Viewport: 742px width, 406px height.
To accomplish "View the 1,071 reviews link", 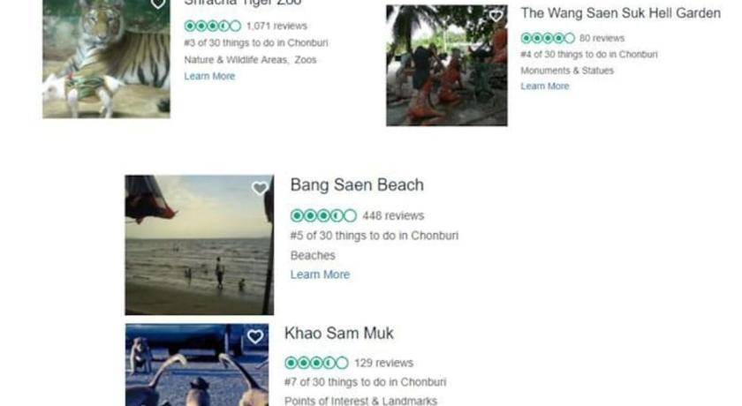I will [x=276, y=26].
